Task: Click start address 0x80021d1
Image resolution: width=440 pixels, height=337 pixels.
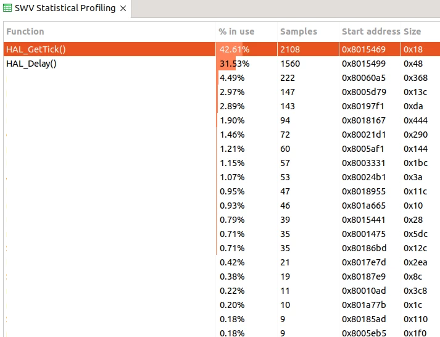Action: click(363, 135)
